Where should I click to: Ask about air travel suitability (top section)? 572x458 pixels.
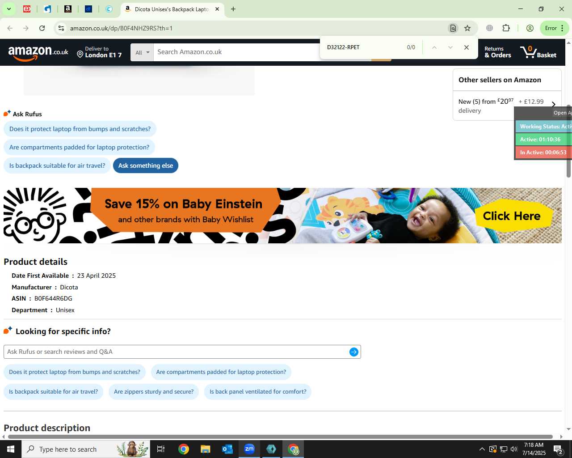57,165
